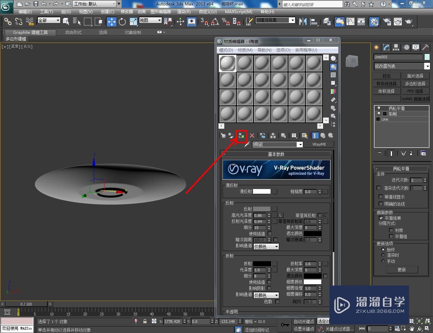Viewport: 433px width, 333px height.
Task: Open 视图 reference coordinate dropdown
Action: tap(151, 20)
